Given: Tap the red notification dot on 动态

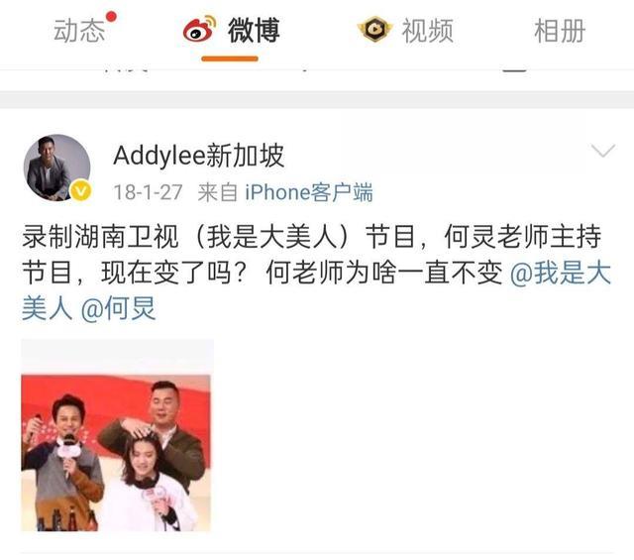Looking at the screenshot, I should (x=111, y=17).
